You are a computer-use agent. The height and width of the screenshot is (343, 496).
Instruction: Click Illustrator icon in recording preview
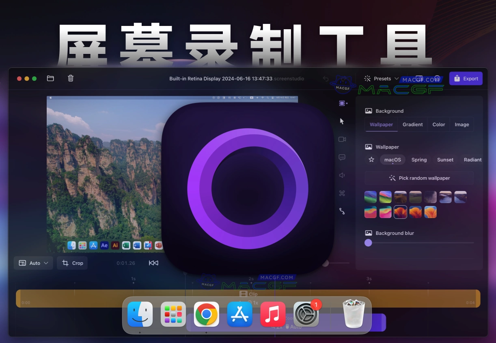(x=115, y=245)
